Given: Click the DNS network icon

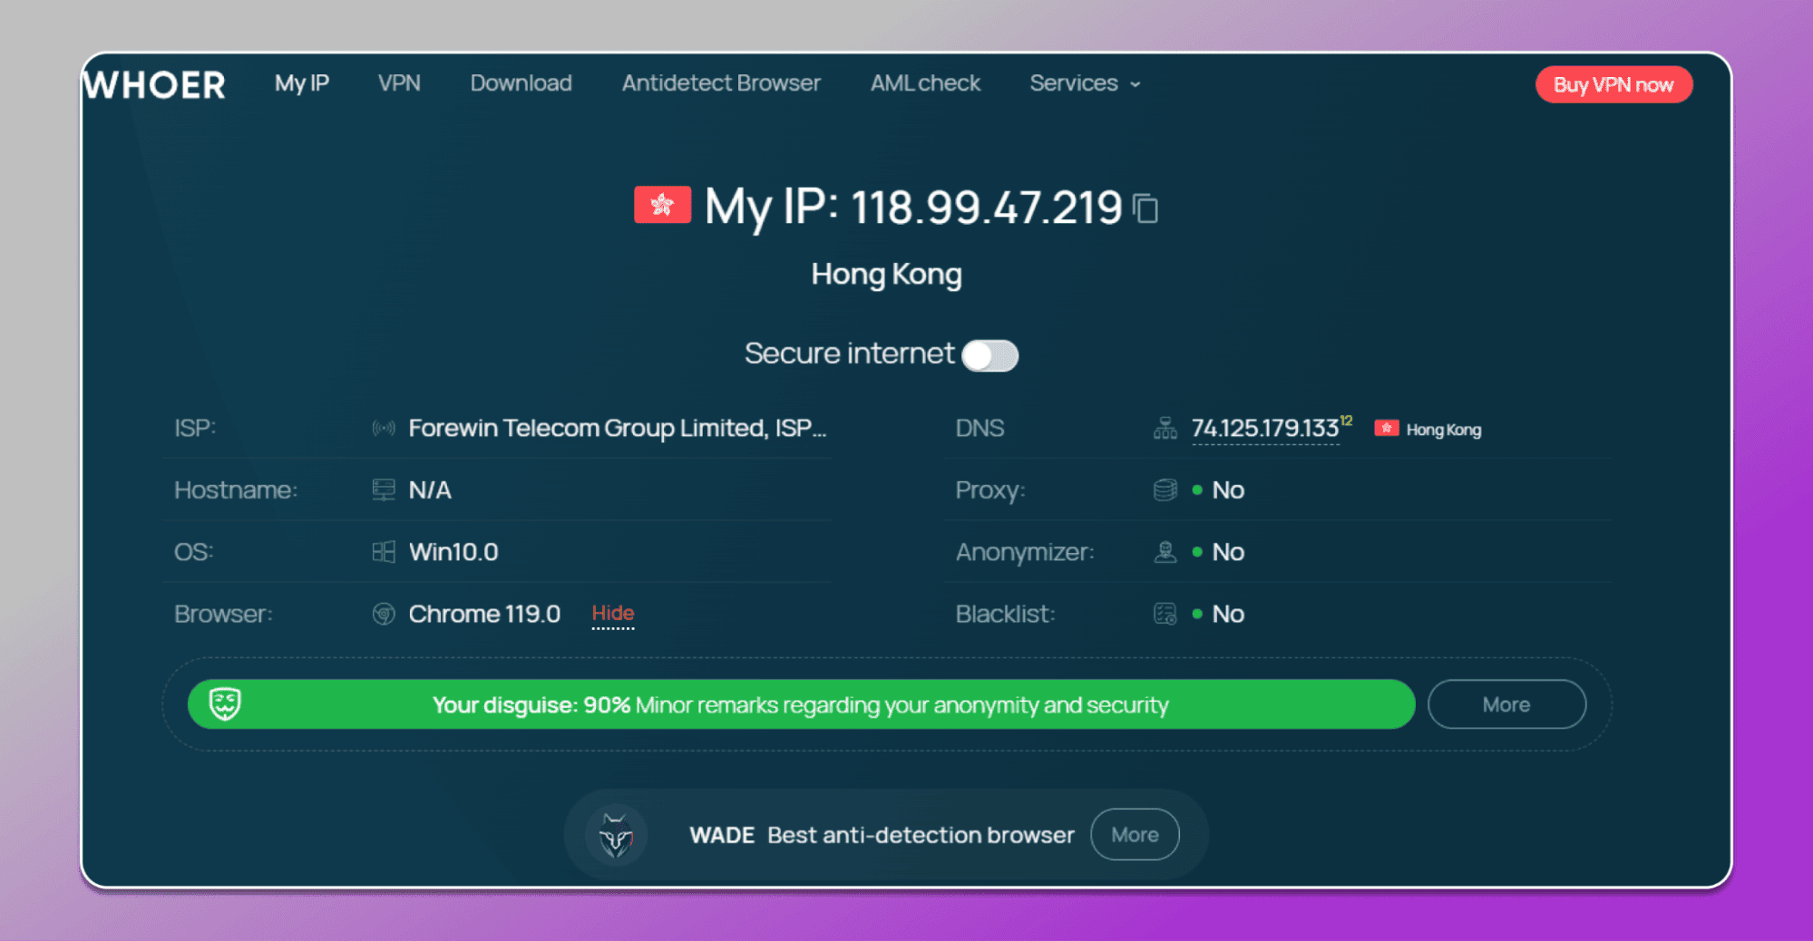Looking at the screenshot, I should click(1165, 428).
